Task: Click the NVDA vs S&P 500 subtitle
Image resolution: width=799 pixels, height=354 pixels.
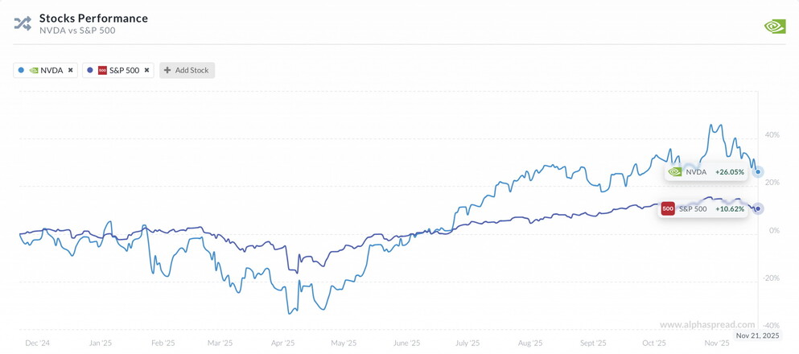Action: [x=77, y=31]
